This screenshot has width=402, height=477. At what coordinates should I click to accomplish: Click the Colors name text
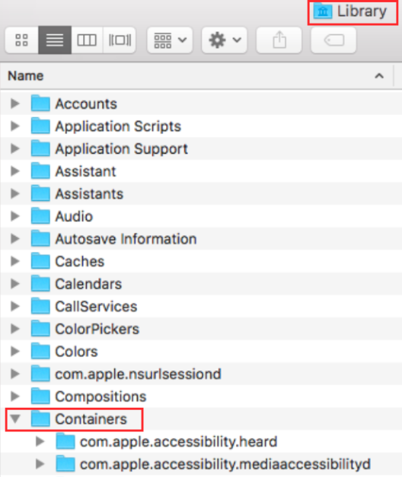tap(76, 351)
